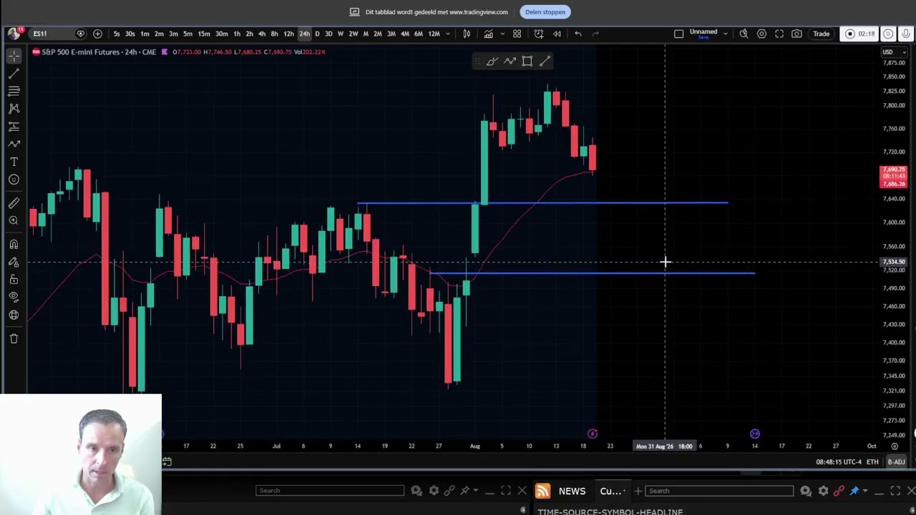Click the Unnamed layout name

[703, 31]
